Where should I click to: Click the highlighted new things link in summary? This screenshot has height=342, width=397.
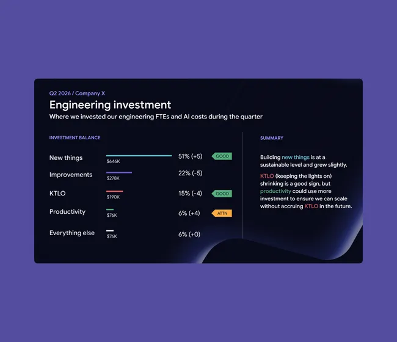pyautogui.click(x=296, y=157)
